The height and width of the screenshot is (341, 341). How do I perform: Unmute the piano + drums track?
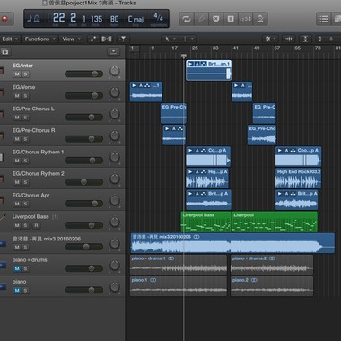coord(17,268)
